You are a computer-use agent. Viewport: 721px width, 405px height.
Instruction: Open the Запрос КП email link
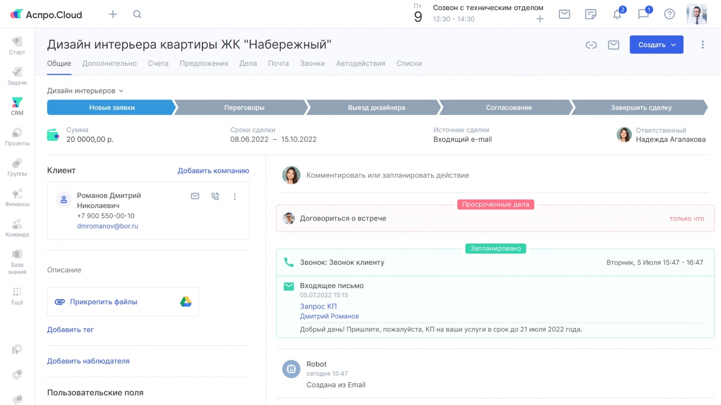point(318,306)
